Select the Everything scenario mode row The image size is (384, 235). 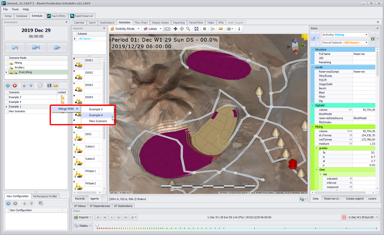(x=25, y=72)
